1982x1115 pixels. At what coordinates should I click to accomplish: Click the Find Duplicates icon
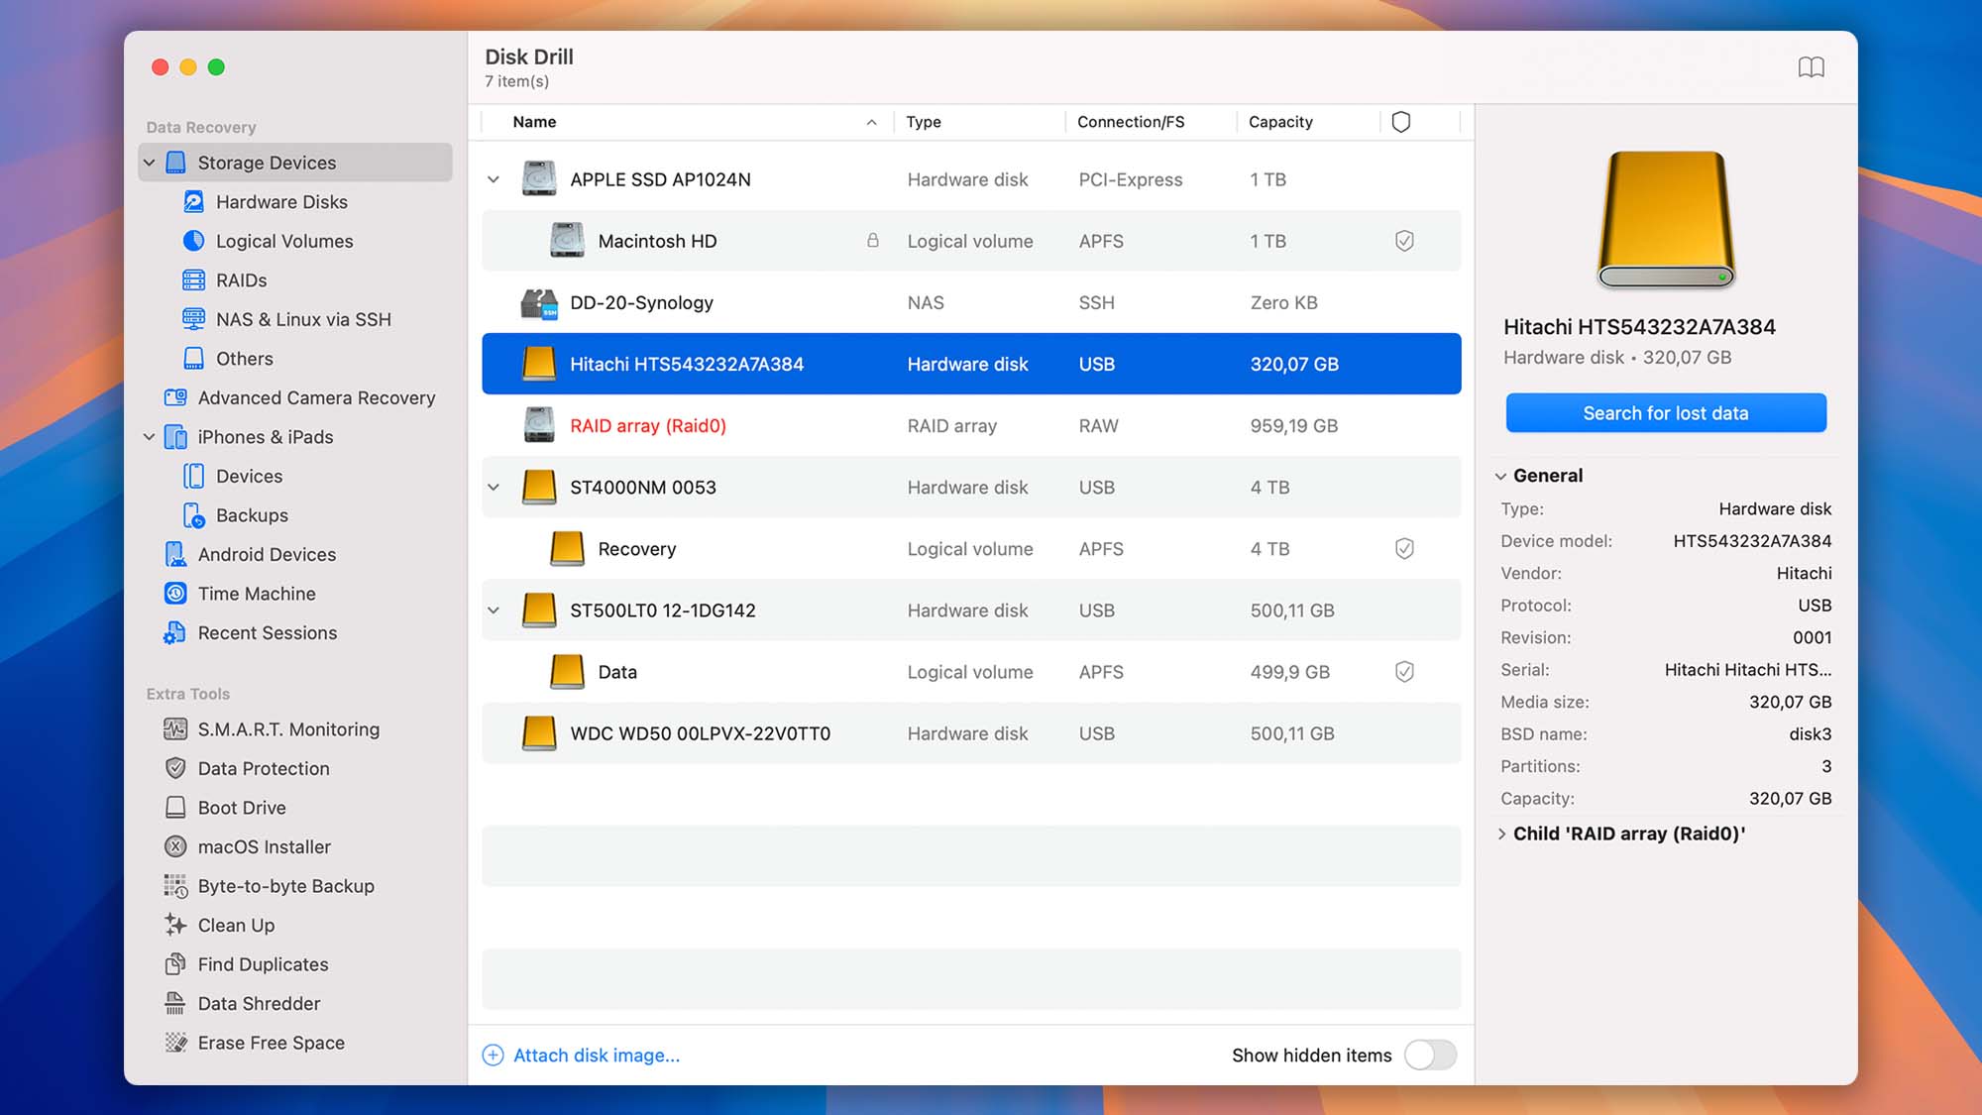tap(175, 964)
